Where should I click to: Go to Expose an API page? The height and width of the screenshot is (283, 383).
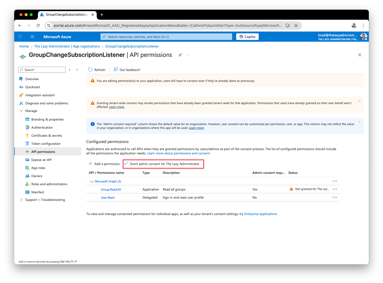pos(42,160)
